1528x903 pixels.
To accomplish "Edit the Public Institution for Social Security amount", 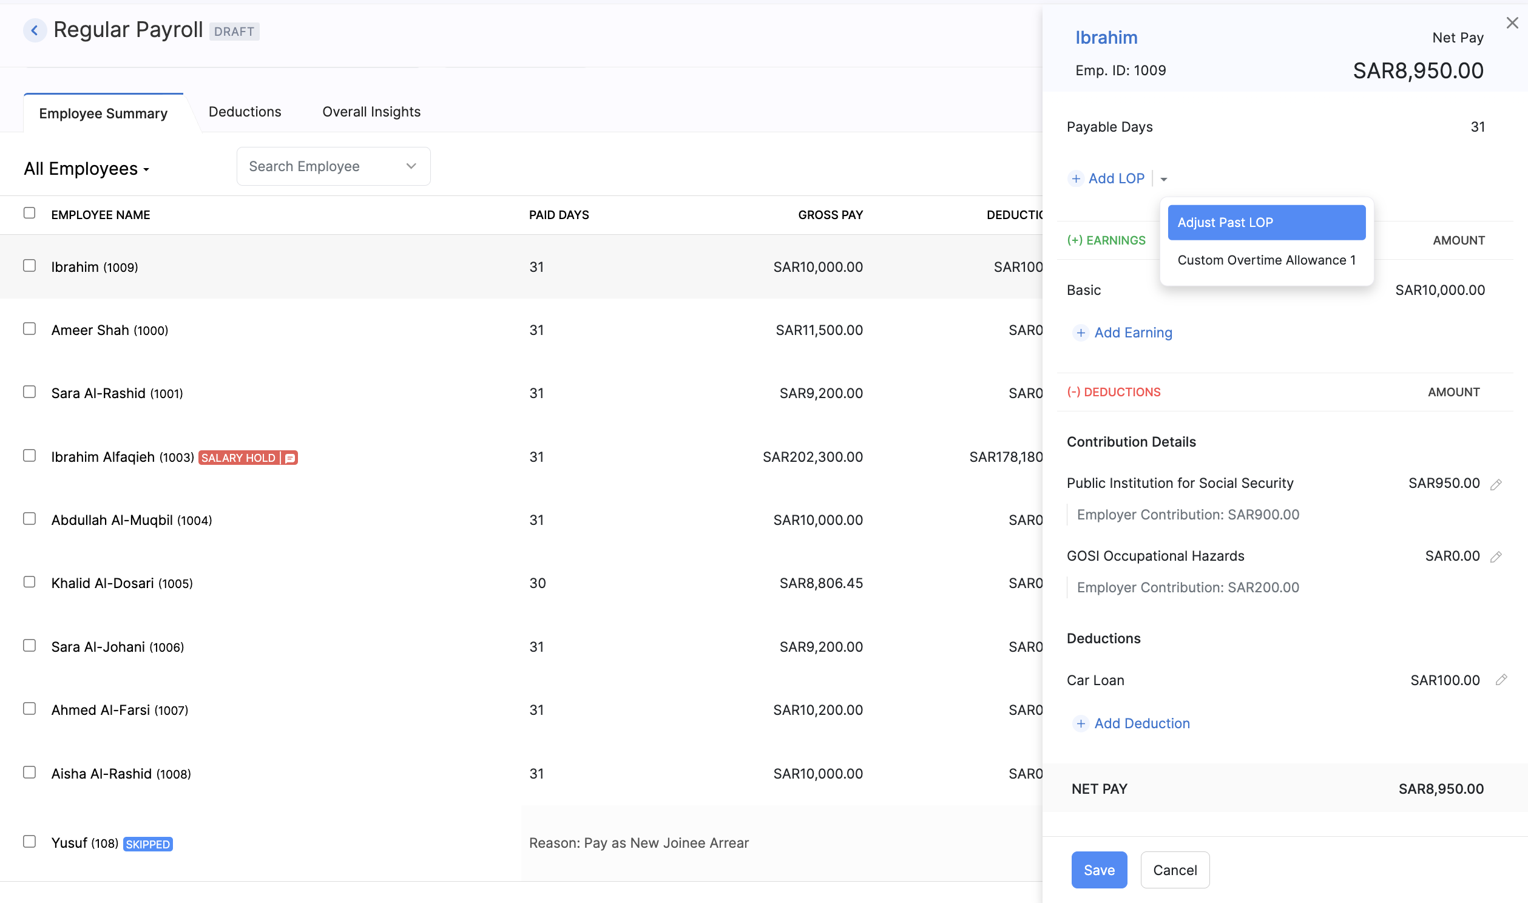I will click(1497, 484).
